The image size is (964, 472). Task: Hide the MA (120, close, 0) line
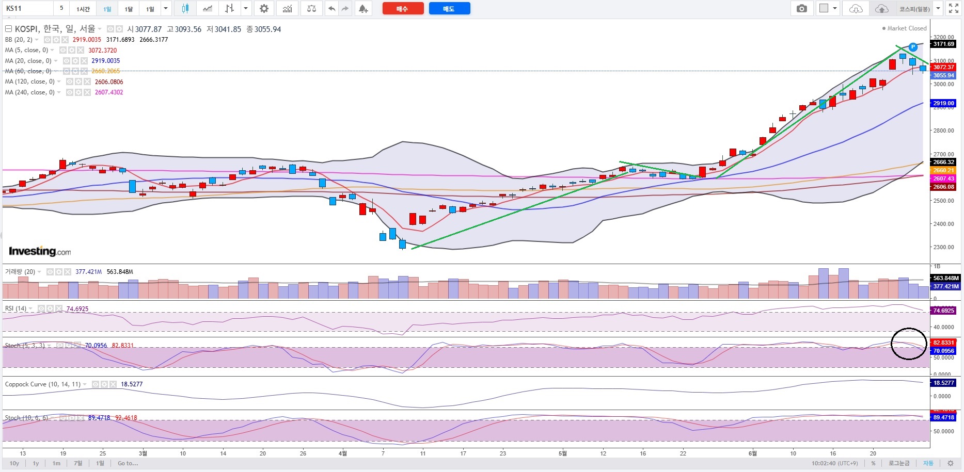click(70, 82)
